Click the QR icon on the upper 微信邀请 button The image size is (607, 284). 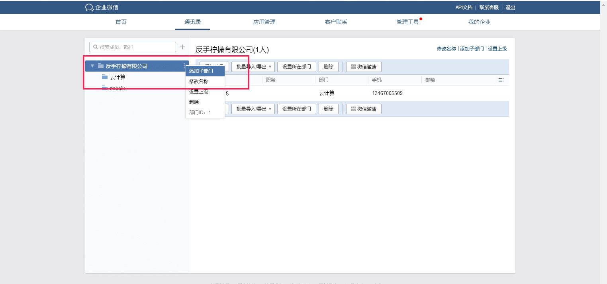(353, 66)
